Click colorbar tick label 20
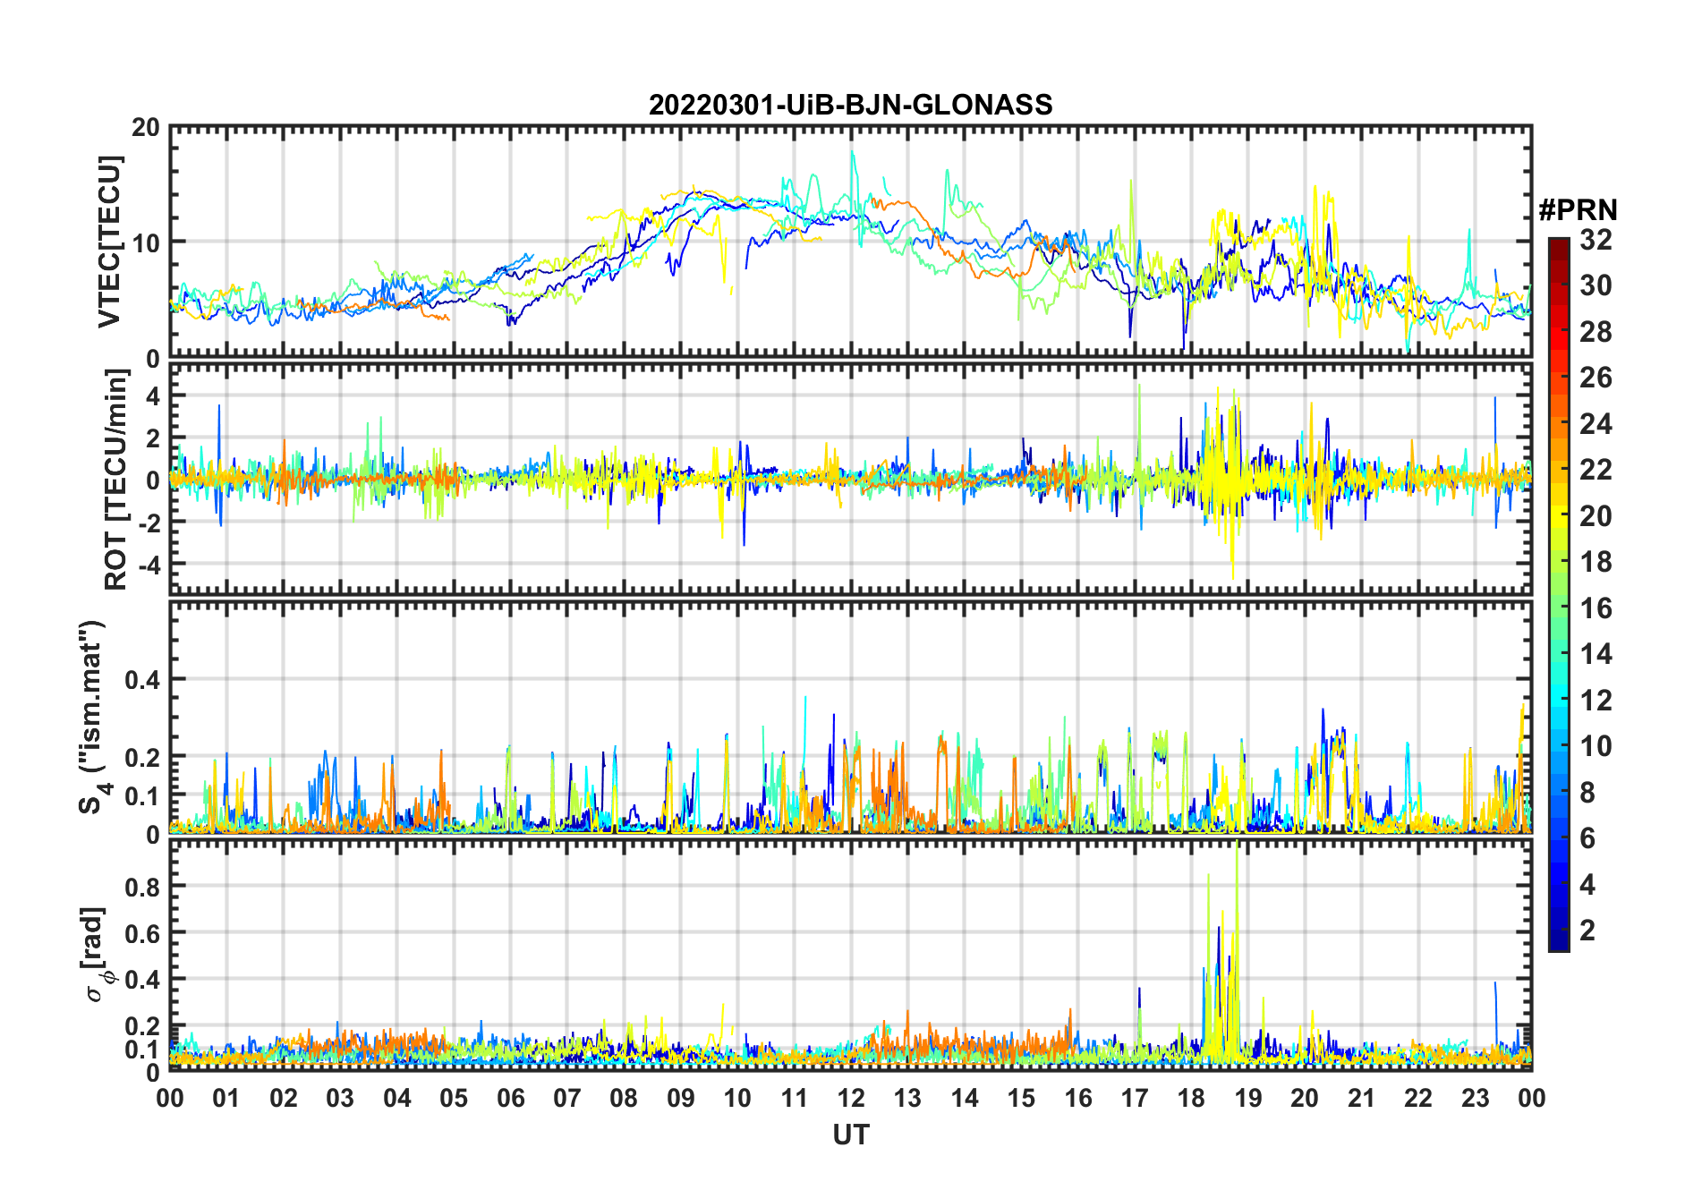This screenshot has width=1702, height=1190. [1596, 516]
